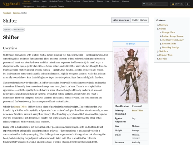Open the Yggdrasil site logo
This screenshot has height=145, width=193.
[x=11, y=4]
